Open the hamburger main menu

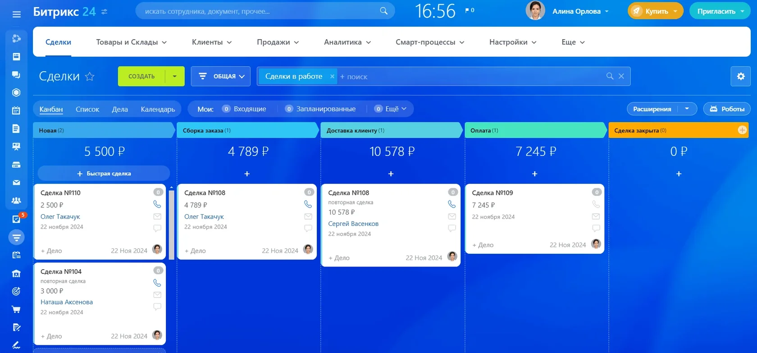click(x=17, y=14)
